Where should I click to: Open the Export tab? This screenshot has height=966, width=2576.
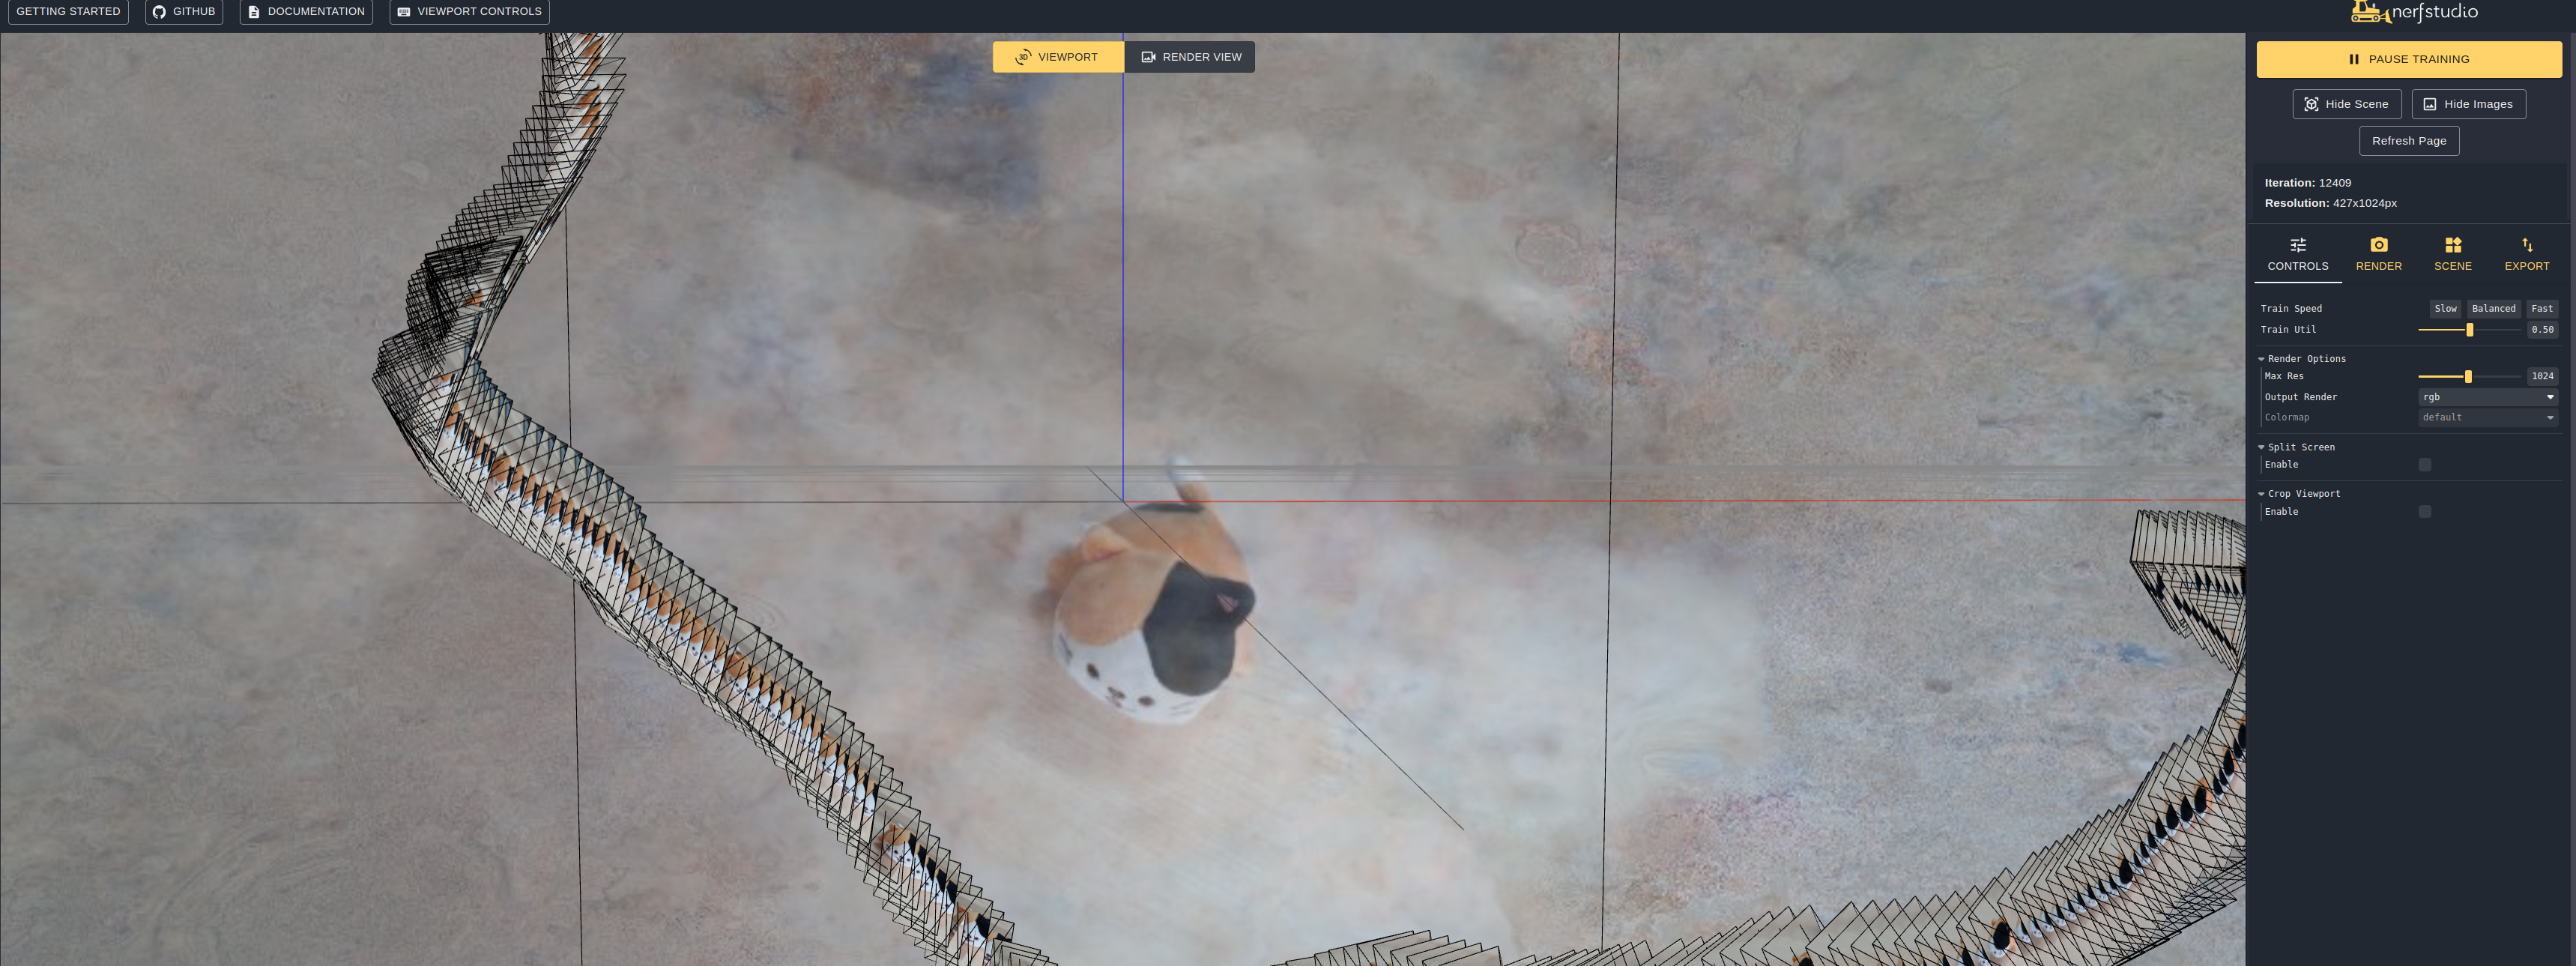2526,255
